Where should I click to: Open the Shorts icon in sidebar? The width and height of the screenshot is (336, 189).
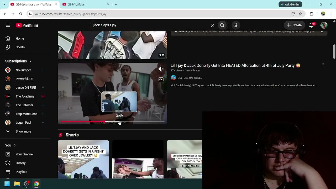pos(8,47)
